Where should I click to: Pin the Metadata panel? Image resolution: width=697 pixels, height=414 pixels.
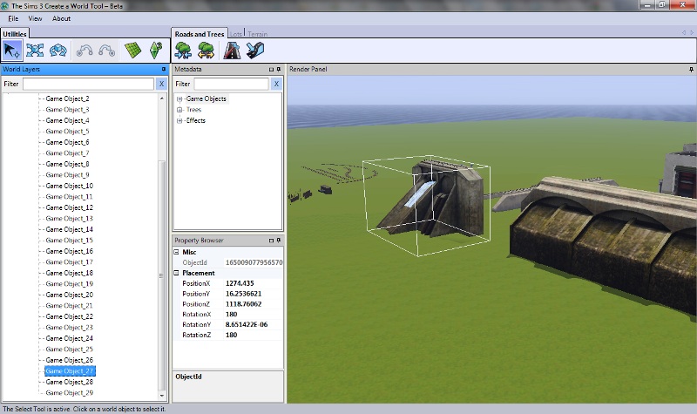pos(279,70)
